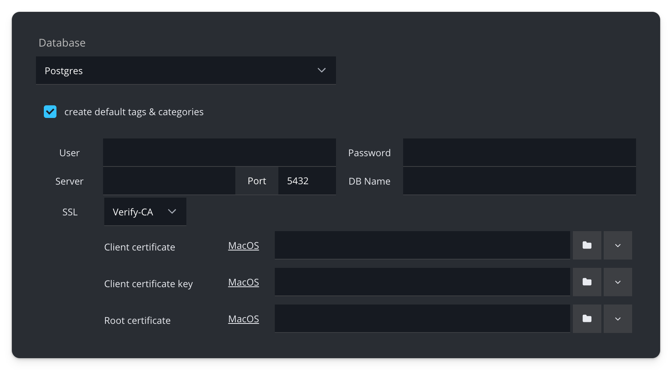Uncheck create default tags & categories

[50, 112]
